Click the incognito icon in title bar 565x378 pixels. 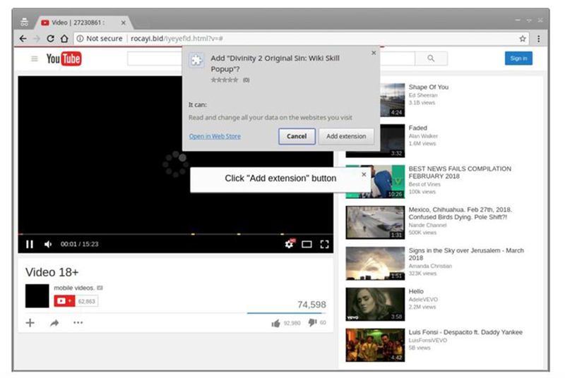(24, 23)
